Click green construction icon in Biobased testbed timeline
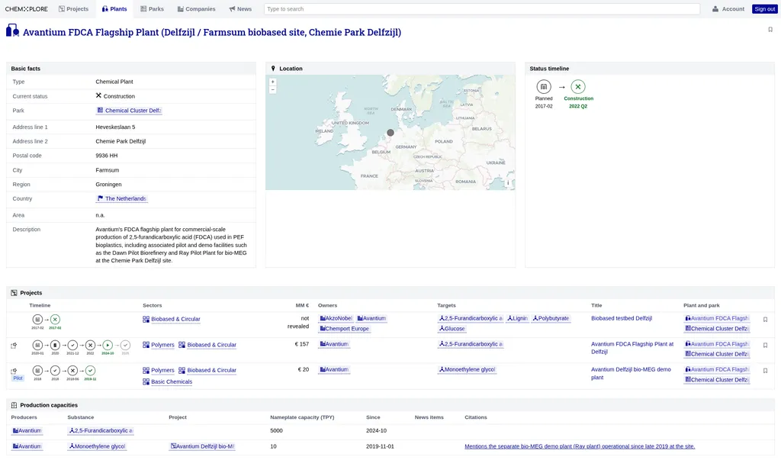This screenshot has width=781, height=473. [55, 320]
